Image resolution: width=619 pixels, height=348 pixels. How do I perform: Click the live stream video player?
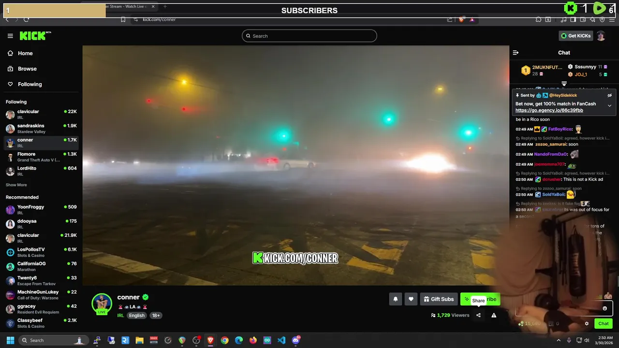click(x=295, y=165)
